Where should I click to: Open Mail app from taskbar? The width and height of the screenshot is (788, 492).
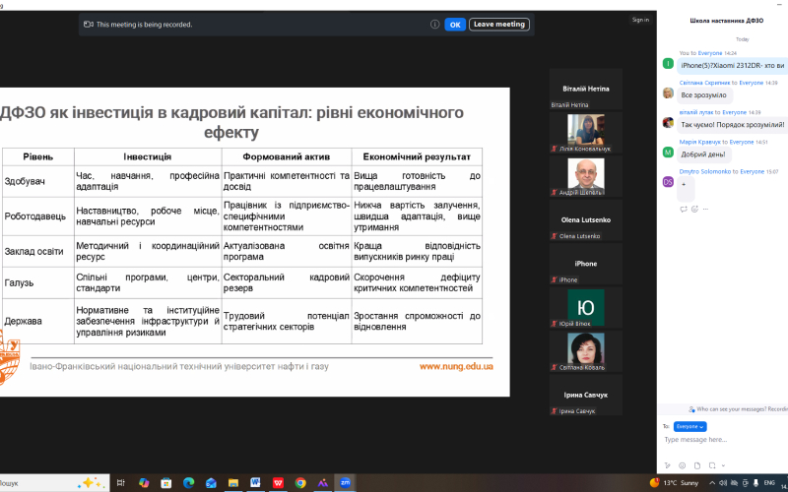pos(211,483)
